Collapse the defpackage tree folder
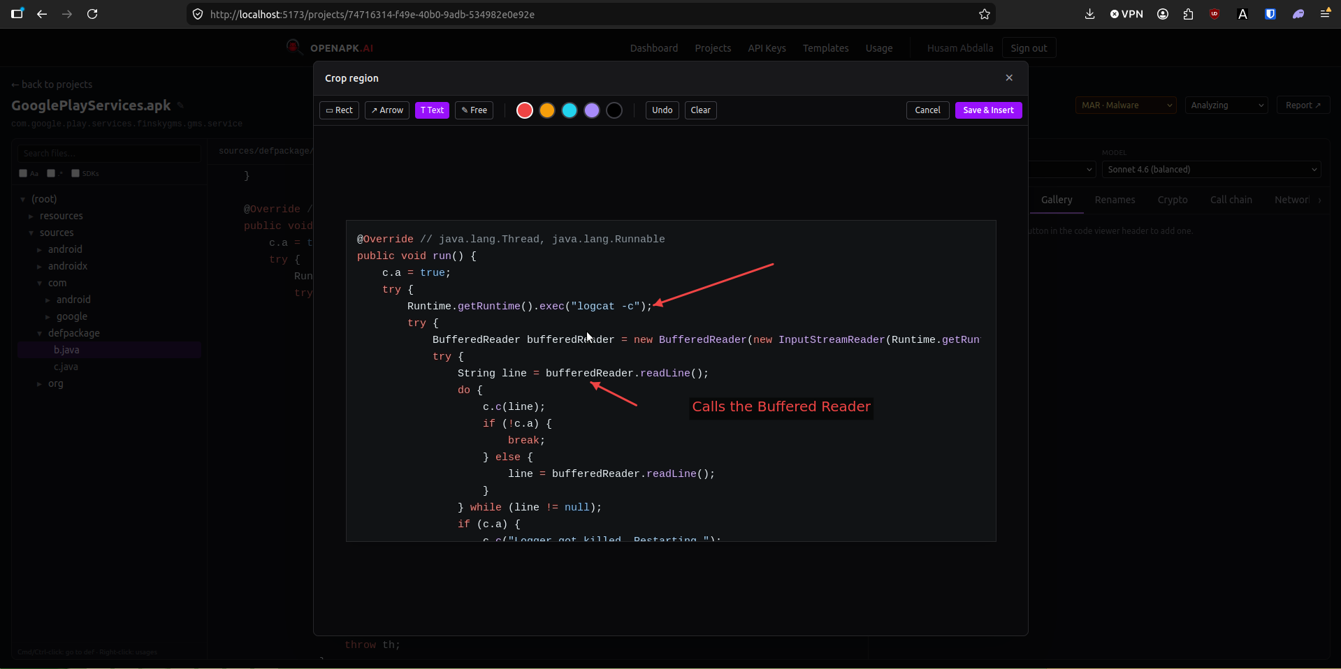 pos(73,333)
